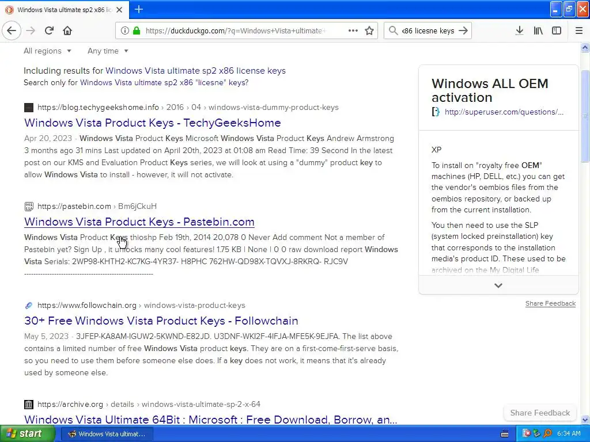This screenshot has width=590, height=442.
Task: Click Share Feedback under the answer box
Action: [x=550, y=303]
